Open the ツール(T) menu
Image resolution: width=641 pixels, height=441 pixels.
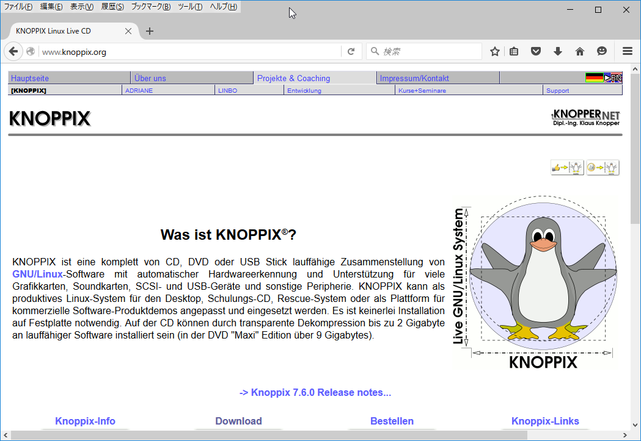point(190,7)
